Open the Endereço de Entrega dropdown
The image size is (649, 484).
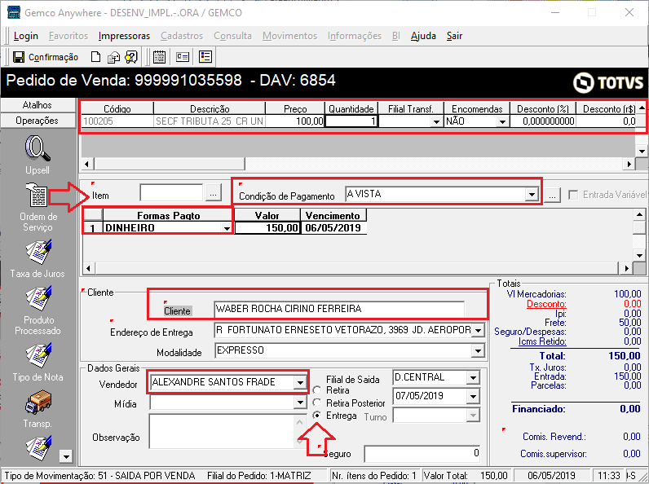click(x=478, y=330)
